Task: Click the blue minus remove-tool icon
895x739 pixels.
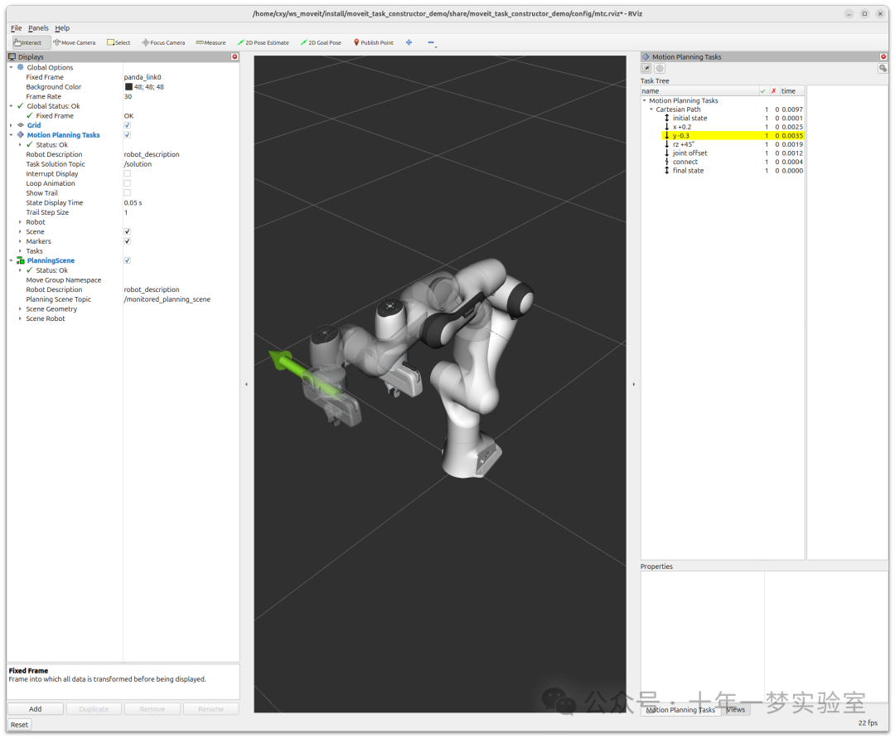Action: point(431,42)
